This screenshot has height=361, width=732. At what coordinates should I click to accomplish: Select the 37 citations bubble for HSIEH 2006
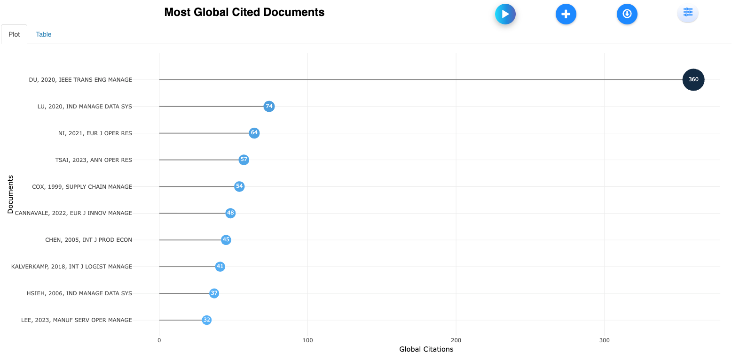point(214,293)
